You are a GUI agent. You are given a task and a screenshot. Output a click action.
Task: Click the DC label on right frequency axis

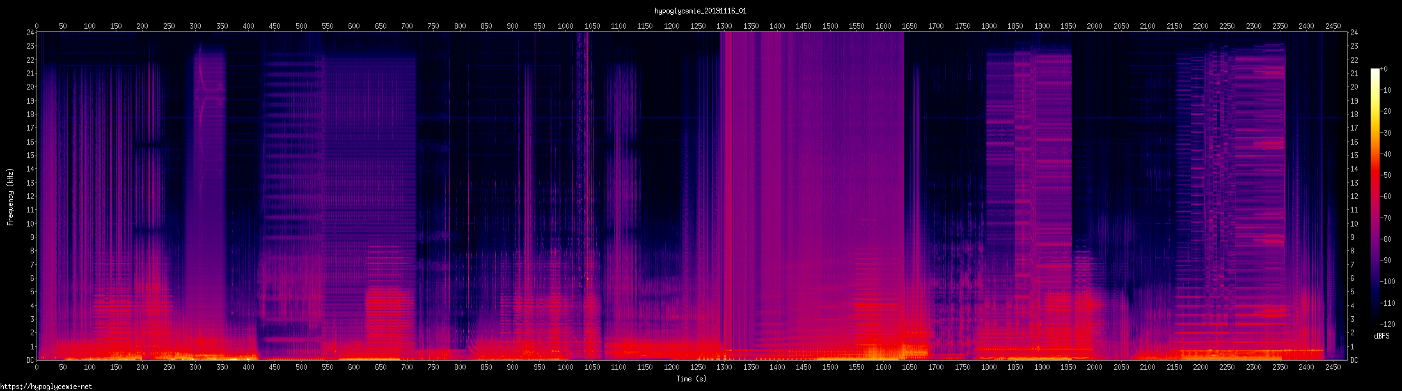click(1354, 360)
